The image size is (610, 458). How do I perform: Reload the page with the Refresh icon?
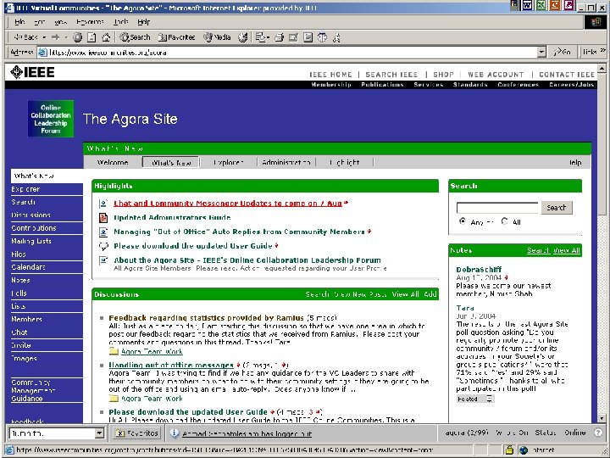coord(91,37)
